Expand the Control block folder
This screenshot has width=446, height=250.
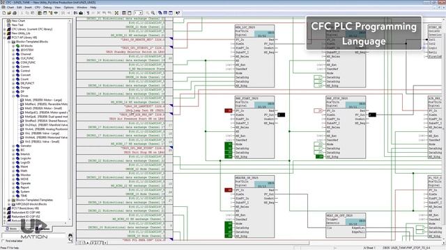tap(13, 71)
